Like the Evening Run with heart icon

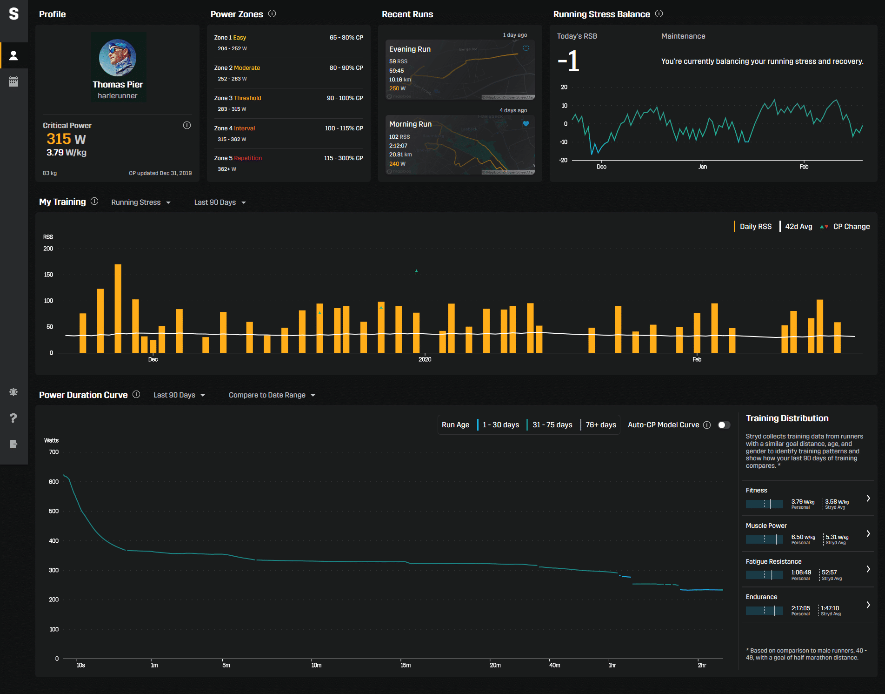[526, 48]
